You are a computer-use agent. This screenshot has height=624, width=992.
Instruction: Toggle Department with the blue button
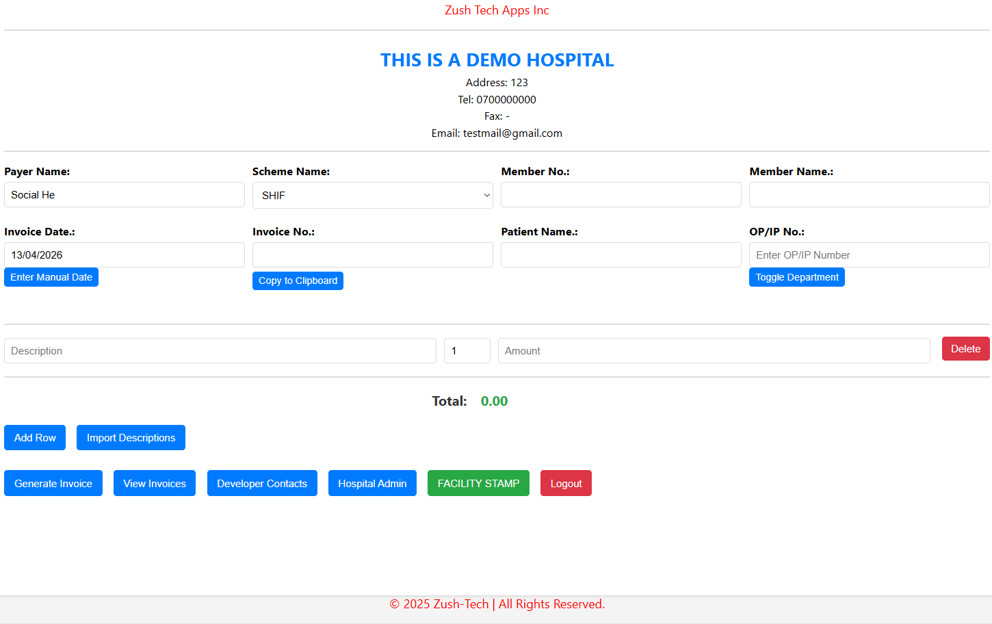click(x=796, y=277)
